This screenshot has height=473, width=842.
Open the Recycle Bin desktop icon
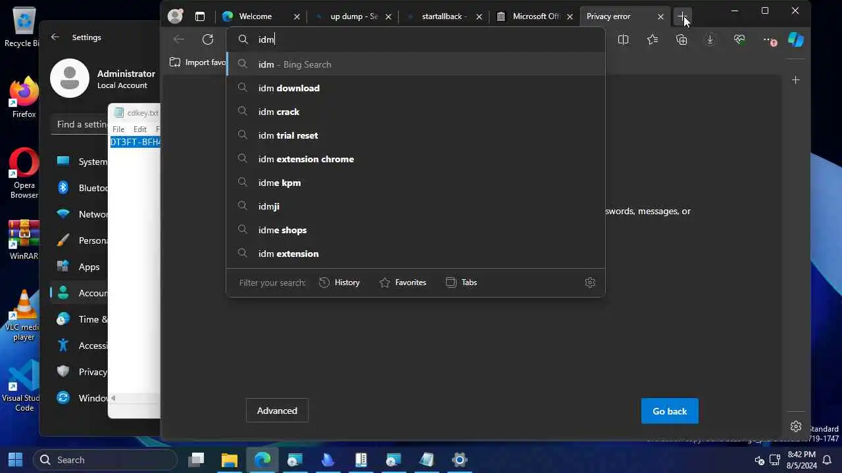pos(23,28)
